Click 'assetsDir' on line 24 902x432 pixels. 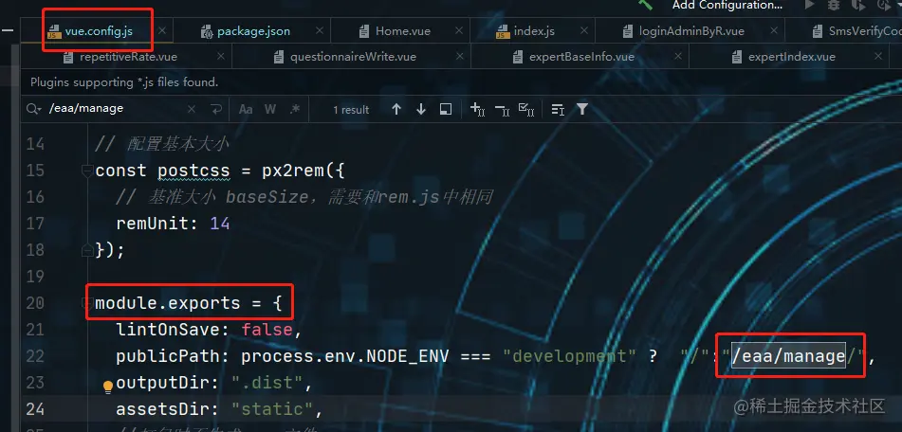[163, 409]
